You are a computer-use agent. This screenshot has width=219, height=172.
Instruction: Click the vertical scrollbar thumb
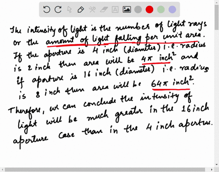[x=217, y=17]
